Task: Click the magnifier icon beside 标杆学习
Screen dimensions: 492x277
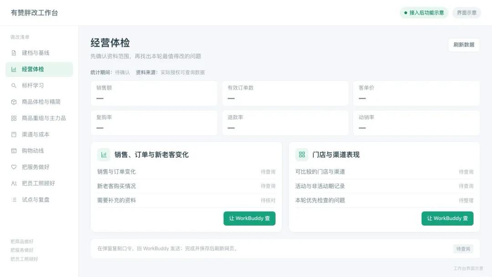Action: tap(14, 85)
